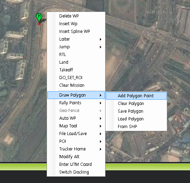Choose Insert Wp menu entry

[76, 24]
